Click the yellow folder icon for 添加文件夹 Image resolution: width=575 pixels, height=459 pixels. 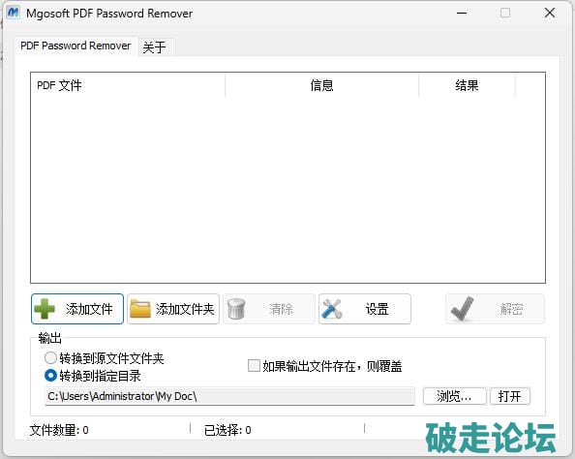click(x=140, y=309)
